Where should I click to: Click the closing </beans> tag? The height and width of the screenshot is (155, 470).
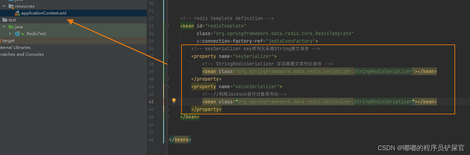[180, 140]
